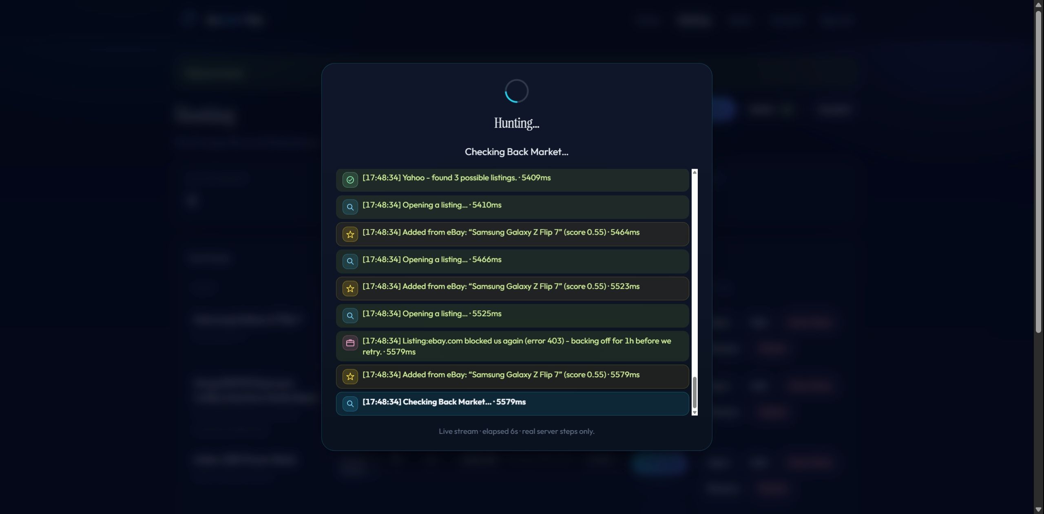
Task: Click the star icon on the 5523ms row
Action: (x=350, y=288)
